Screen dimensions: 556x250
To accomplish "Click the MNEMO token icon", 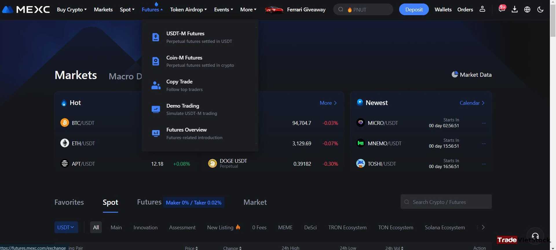I will pos(361,143).
